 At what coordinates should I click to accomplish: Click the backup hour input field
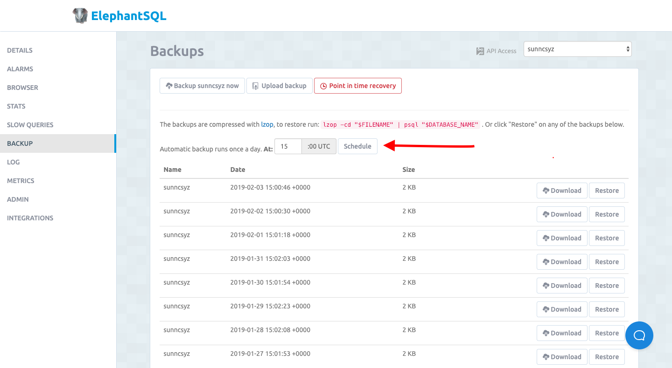click(288, 146)
